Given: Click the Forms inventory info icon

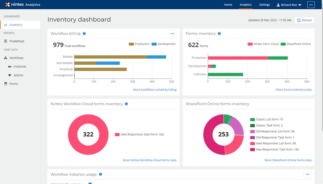Looking at the screenshot, I should tap(219, 34).
